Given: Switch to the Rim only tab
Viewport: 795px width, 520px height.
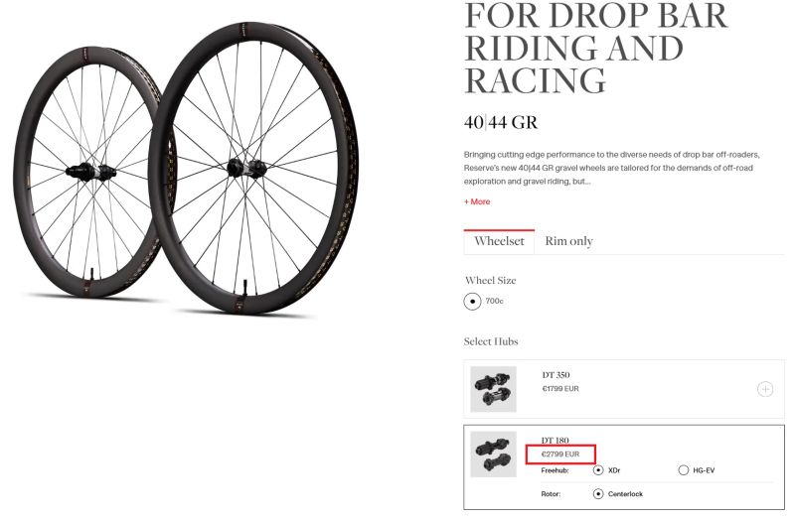Looking at the screenshot, I should pos(569,241).
